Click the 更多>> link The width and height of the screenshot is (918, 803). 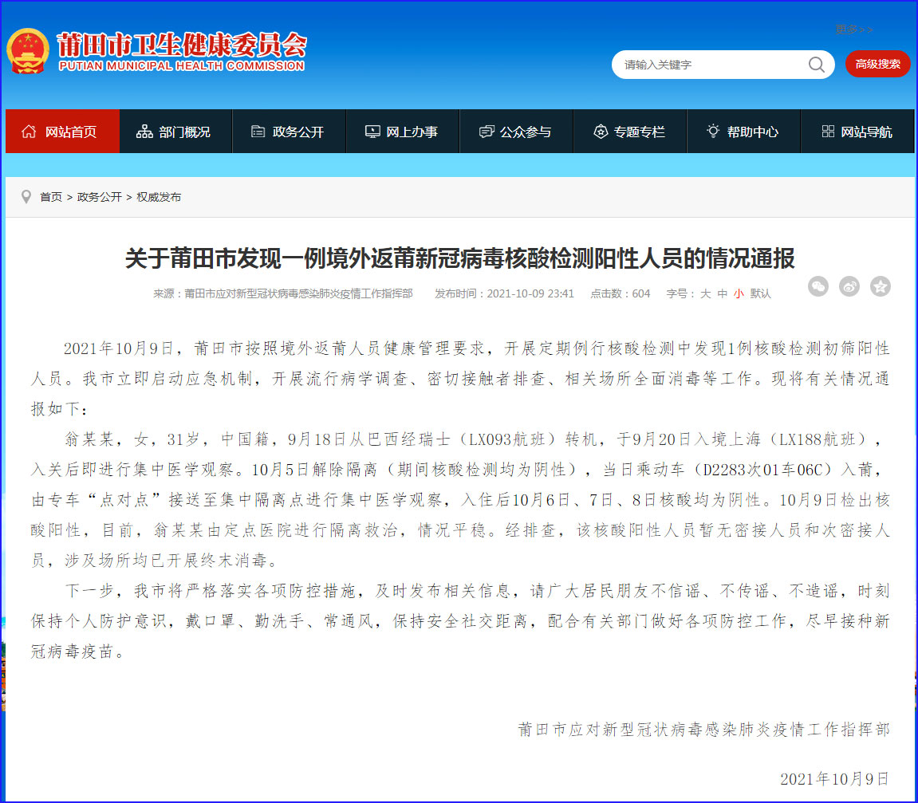[x=854, y=30]
